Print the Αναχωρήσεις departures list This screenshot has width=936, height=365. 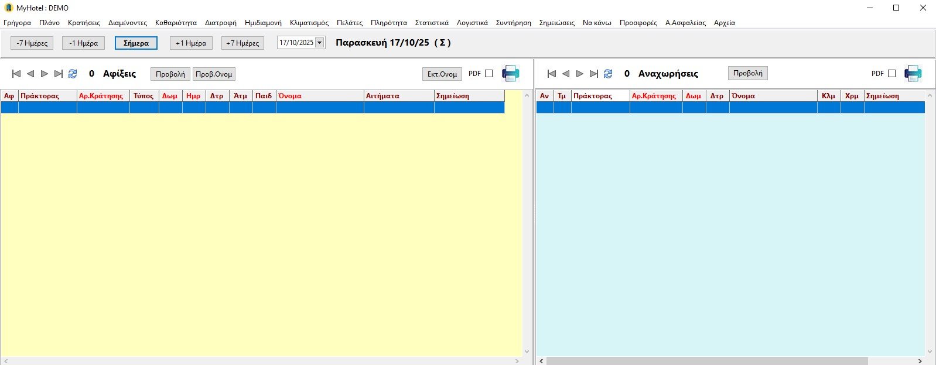coord(913,74)
